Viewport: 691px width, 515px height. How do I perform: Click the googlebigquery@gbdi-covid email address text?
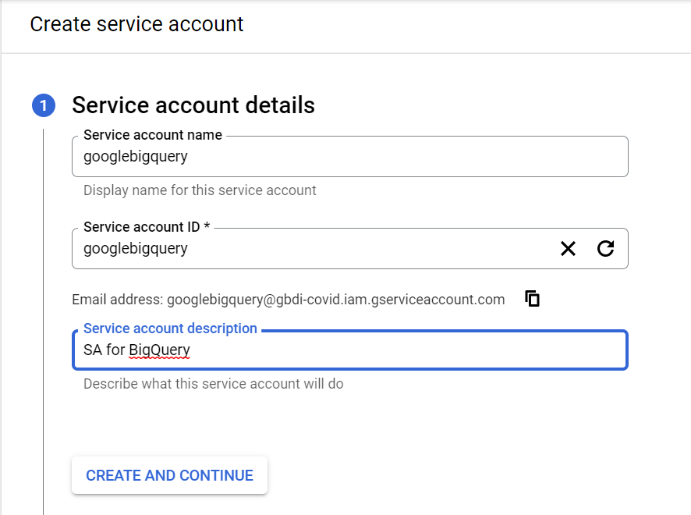coord(335,300)
